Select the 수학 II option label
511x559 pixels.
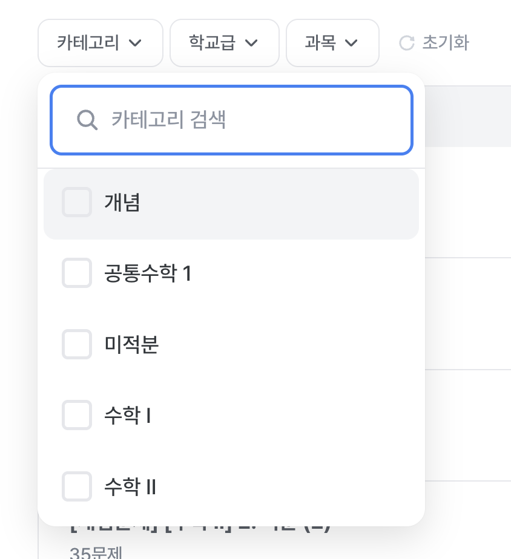coord(130,486)
